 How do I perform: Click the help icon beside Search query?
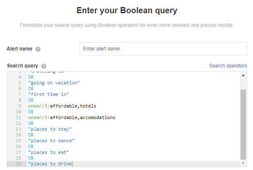tap(44, 66)
